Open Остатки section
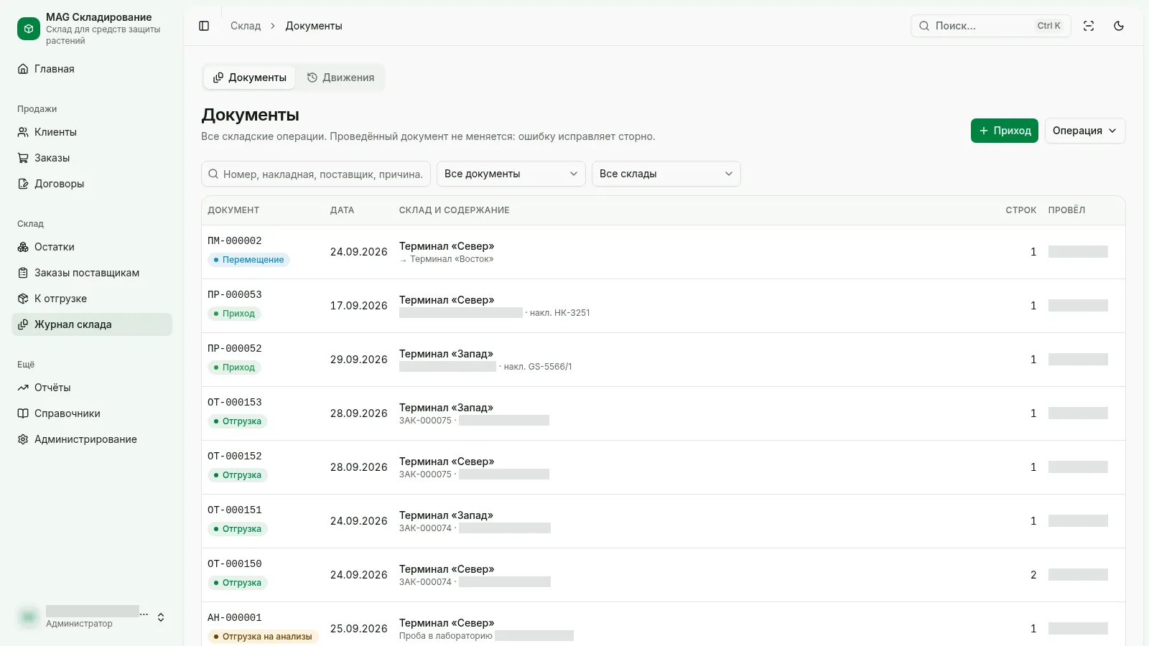1149x646 pixels. (x=92, y=247)
